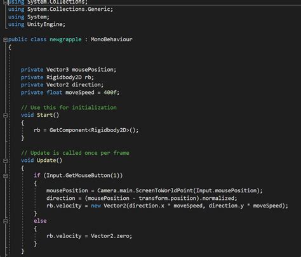The image size is (301, 257).
Task: Collapse the if GetMouseButton block
Action: (x=6, y=176)
